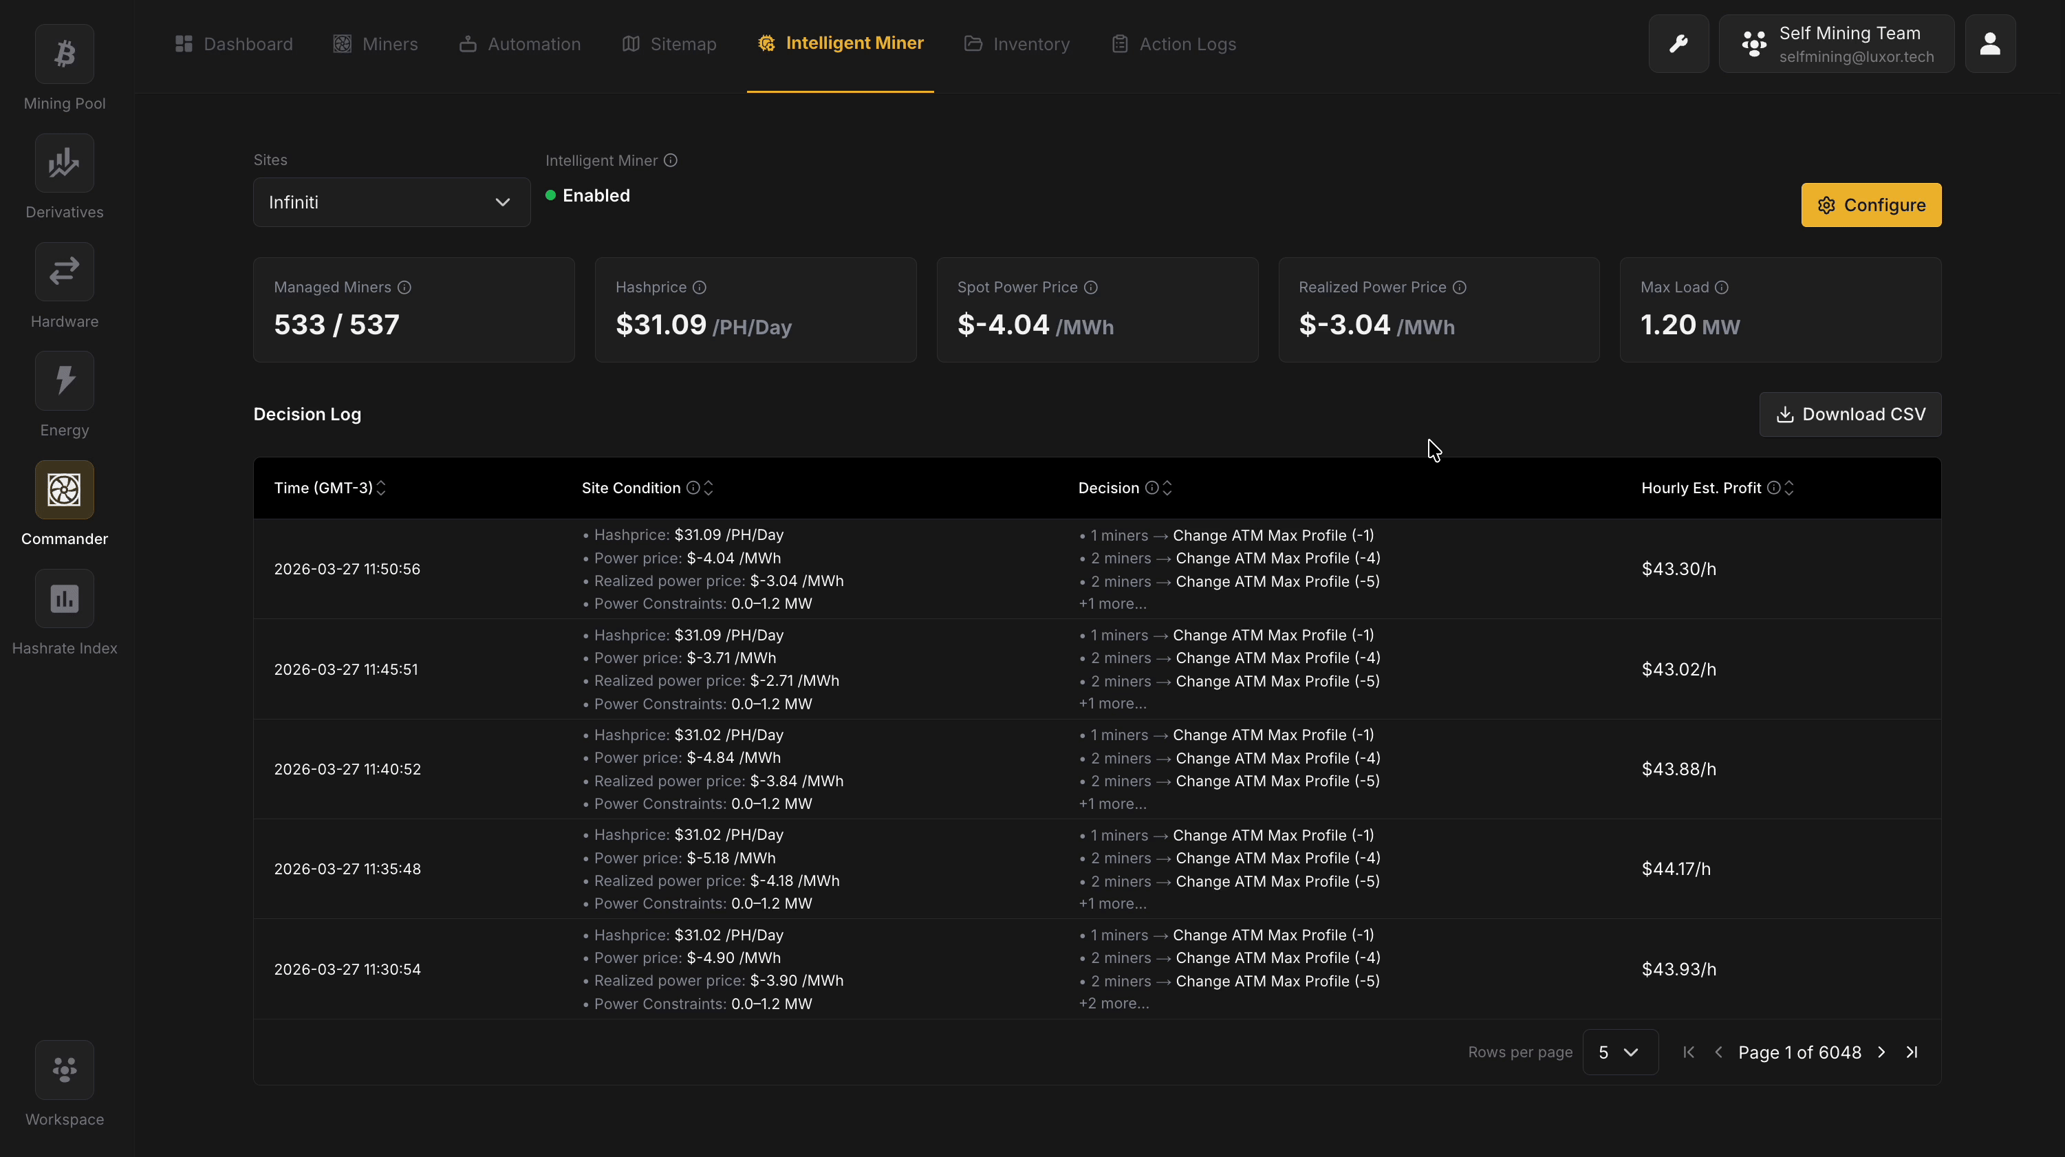Click the wrench tools icon
Screen dimensions: 2065x1157
(1678, 44)
